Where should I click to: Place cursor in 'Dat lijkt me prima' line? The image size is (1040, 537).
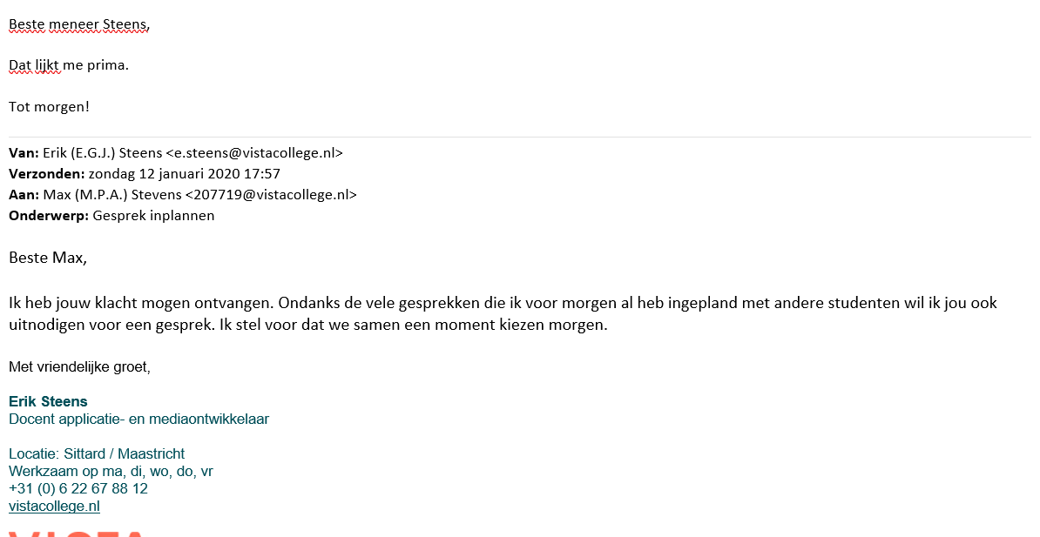coord(69,65)
